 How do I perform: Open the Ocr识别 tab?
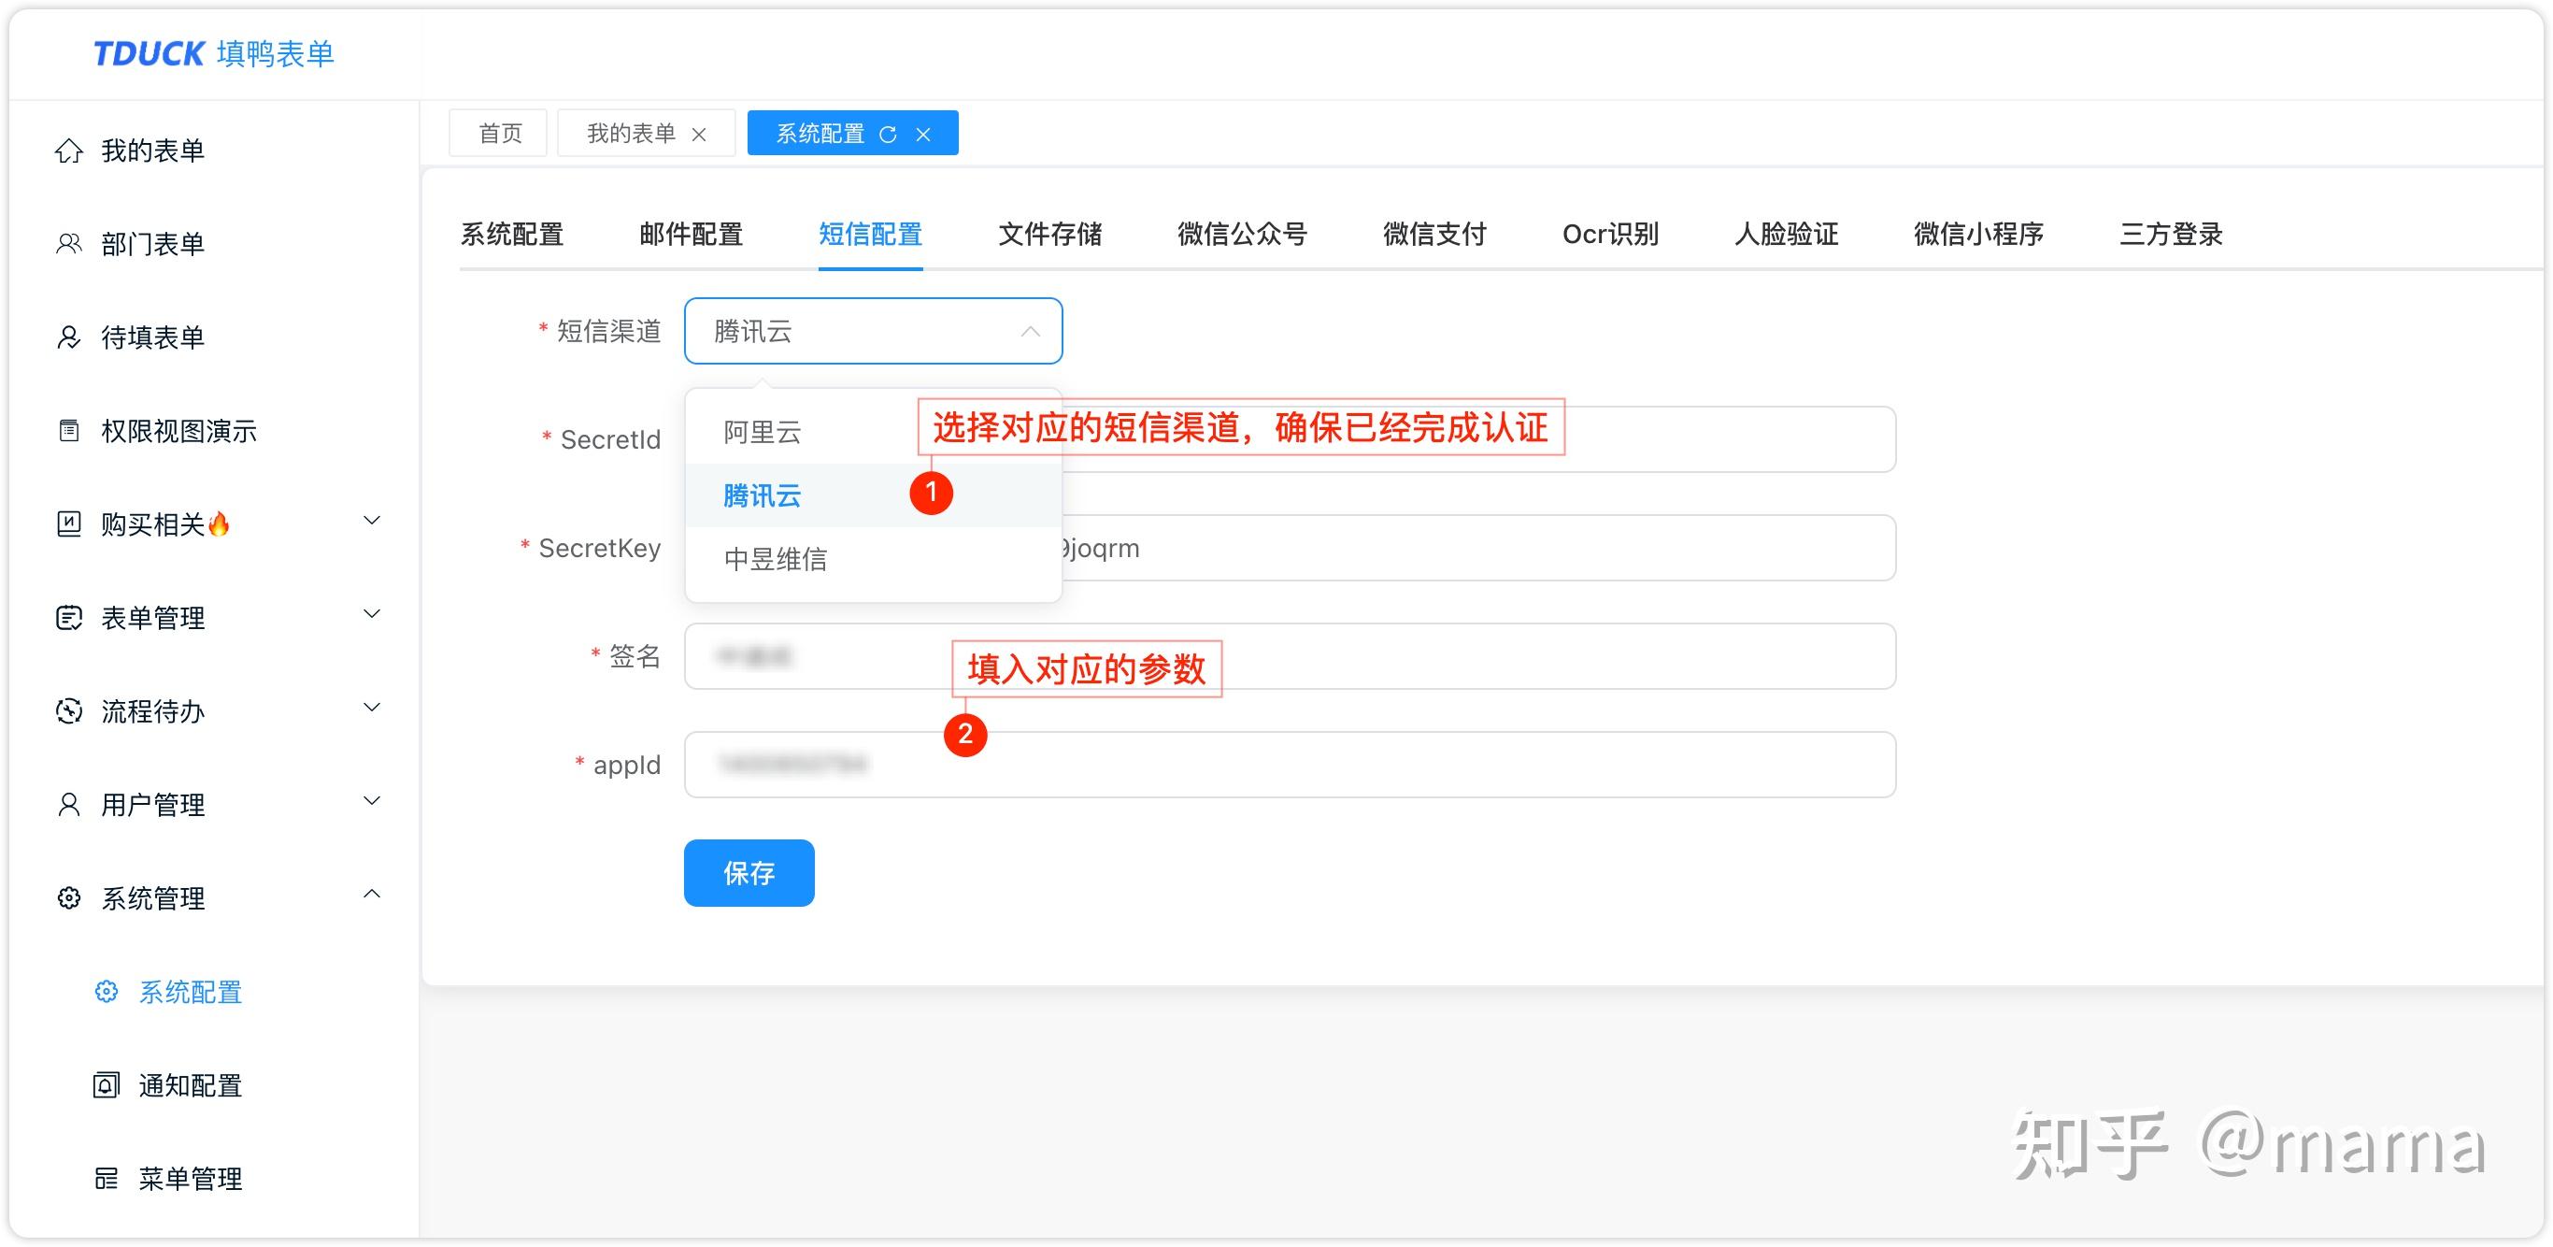[x=1610, y=234]
